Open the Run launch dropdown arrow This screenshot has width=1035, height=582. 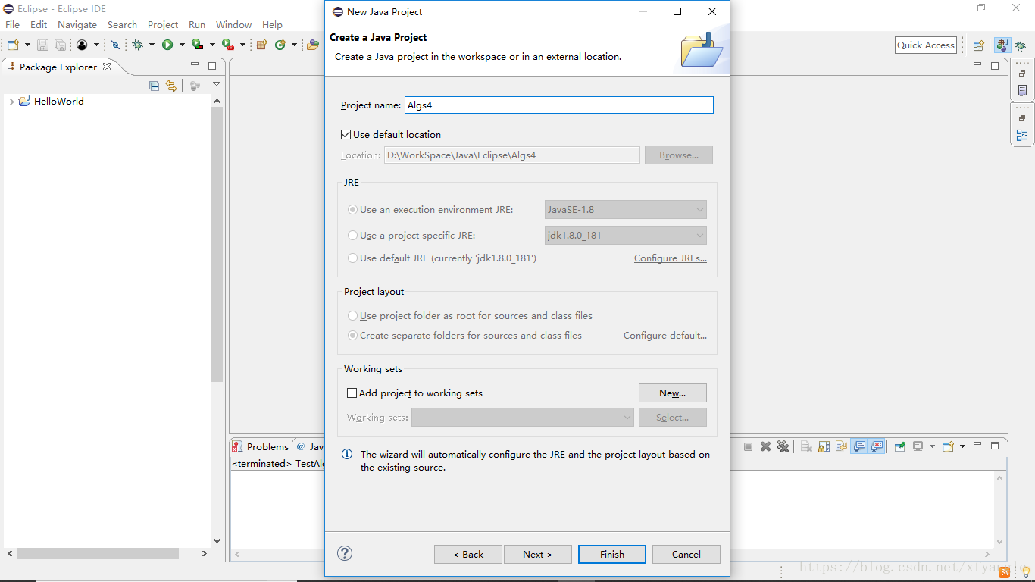pos(182,45)
